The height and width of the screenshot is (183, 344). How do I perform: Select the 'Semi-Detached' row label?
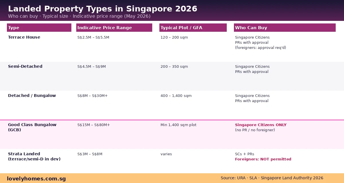pos(25,66)
